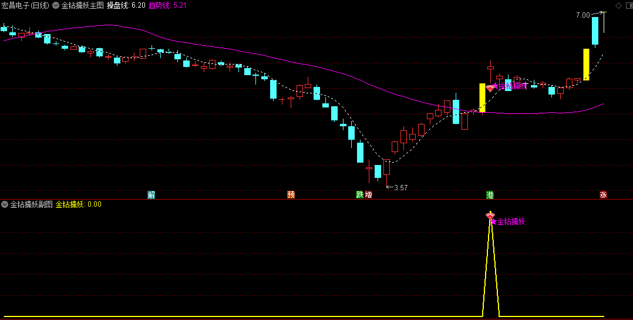Click the diamond outline icon at top right
The width and height of the screenshot is (633, 320).
coord(618,6)
